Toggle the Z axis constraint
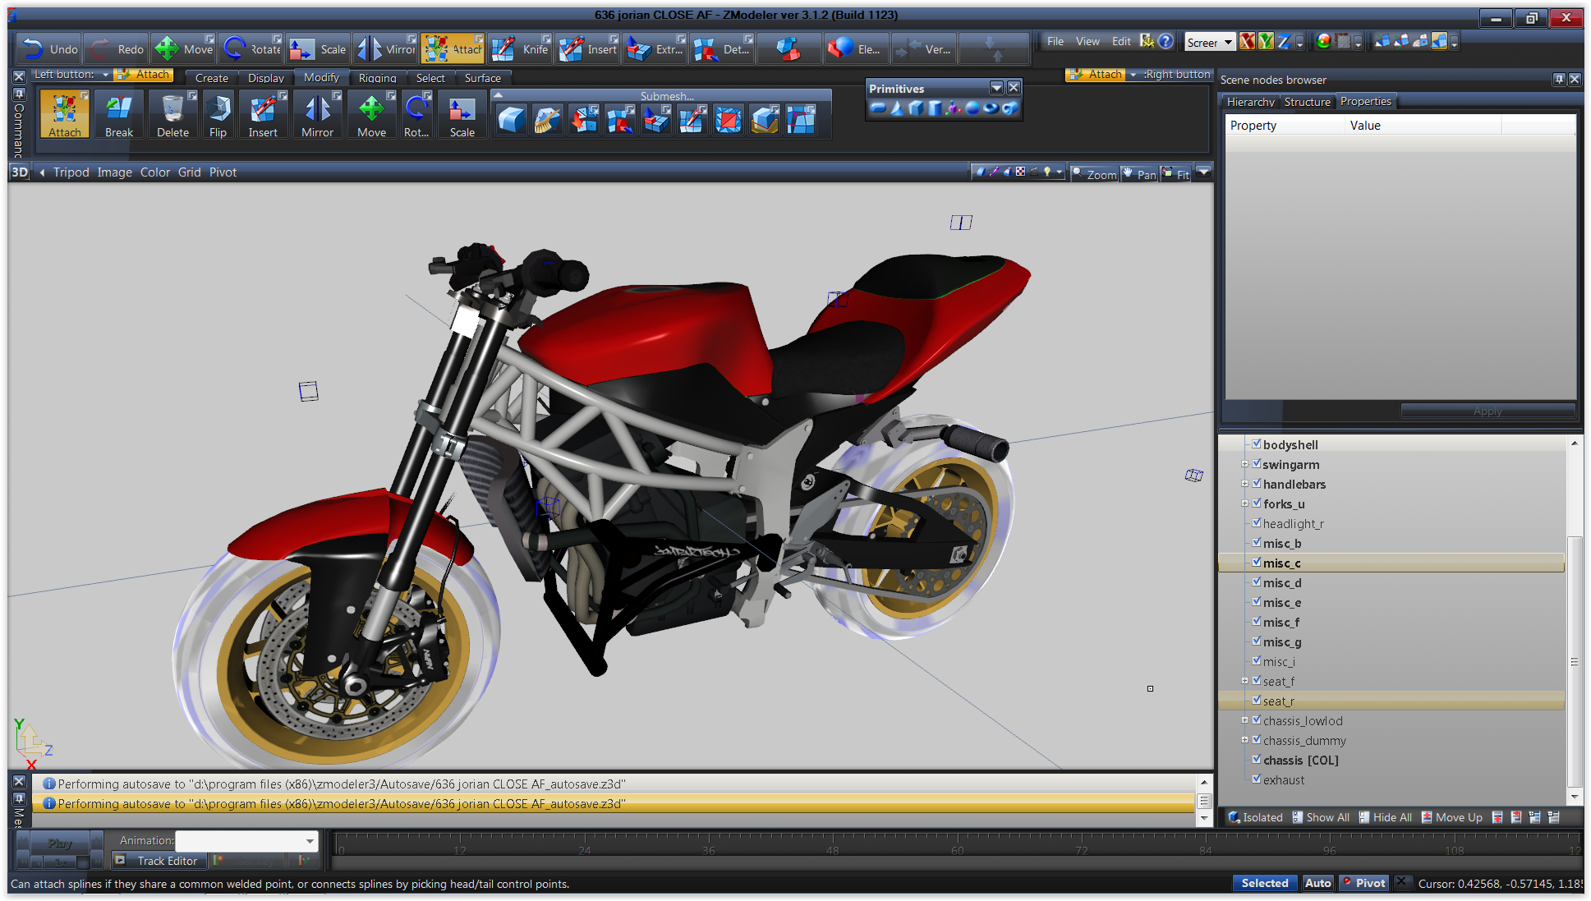Viewport: 1591px width, 901px height. pyautogui.click(x=1285, y=41)
